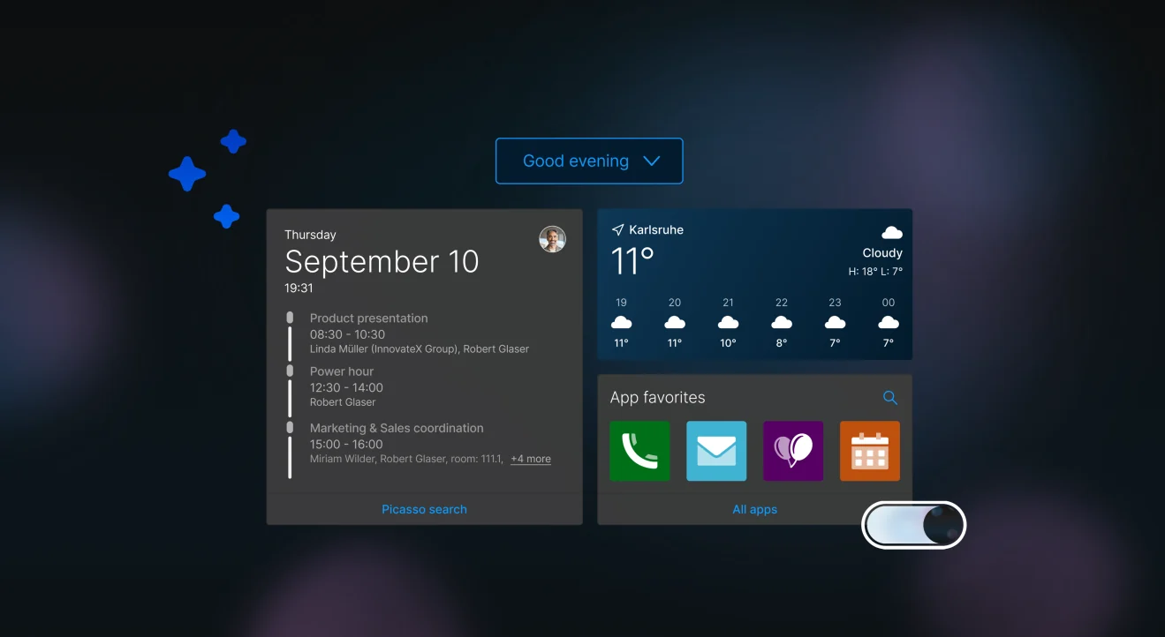Click the Cloudy condition cloud icon
1165x637 pixels.
pos(892,233)
